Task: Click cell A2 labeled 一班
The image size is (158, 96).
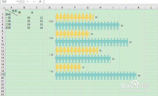Action: tap(11, 18)
